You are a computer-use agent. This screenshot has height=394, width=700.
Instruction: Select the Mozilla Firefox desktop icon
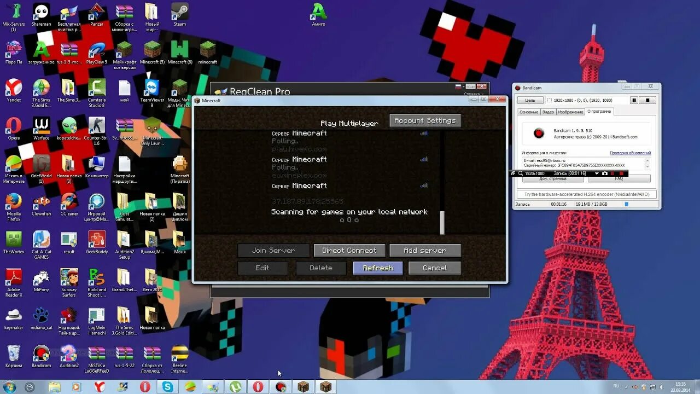[x=14, y=208]
